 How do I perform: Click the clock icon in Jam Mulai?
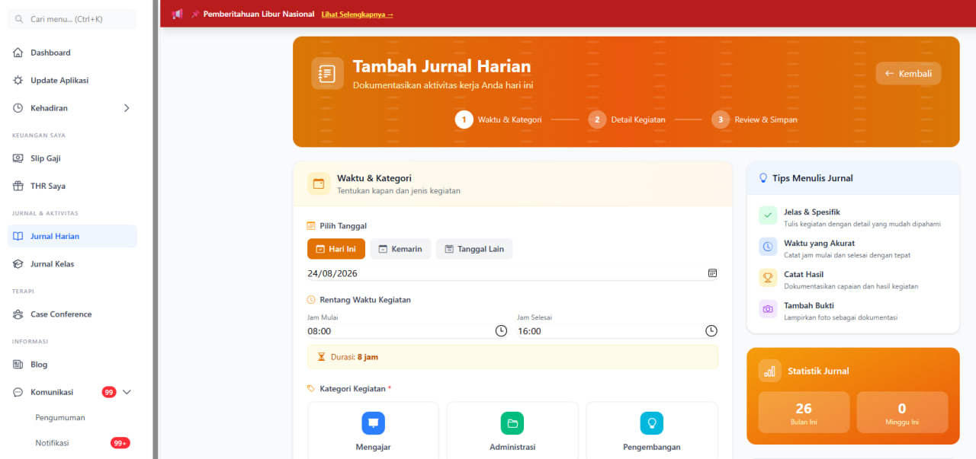(x=501, y=331)
